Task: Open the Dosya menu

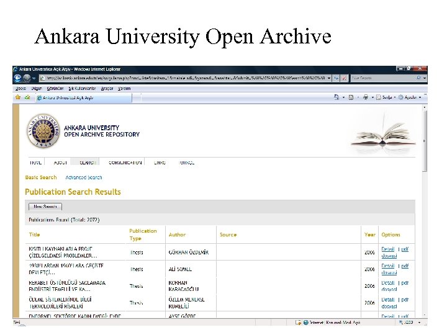Action: pyautogui.click(x=20, y=89)
